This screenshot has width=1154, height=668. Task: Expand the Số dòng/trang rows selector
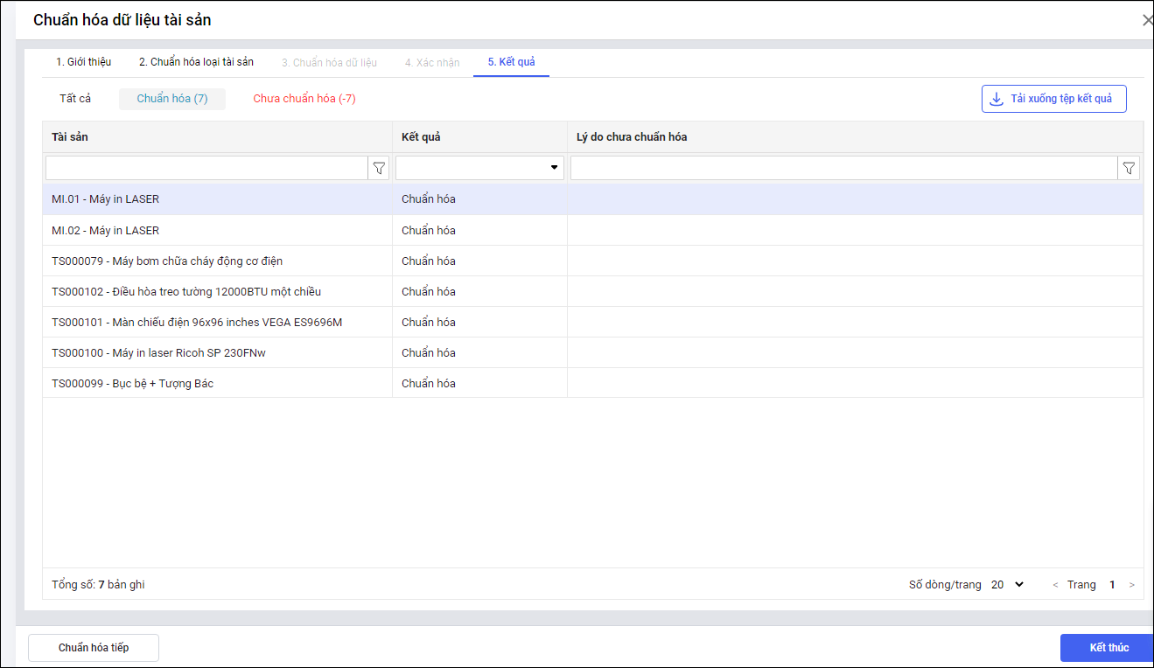point(1007,585)
